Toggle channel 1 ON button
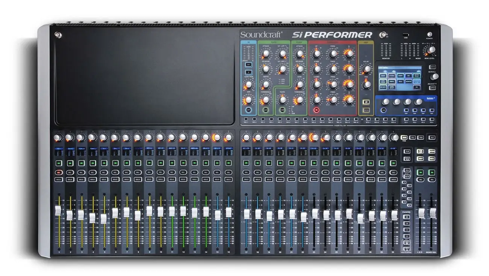This screenshot has height=276, width=489. (59, 163)
